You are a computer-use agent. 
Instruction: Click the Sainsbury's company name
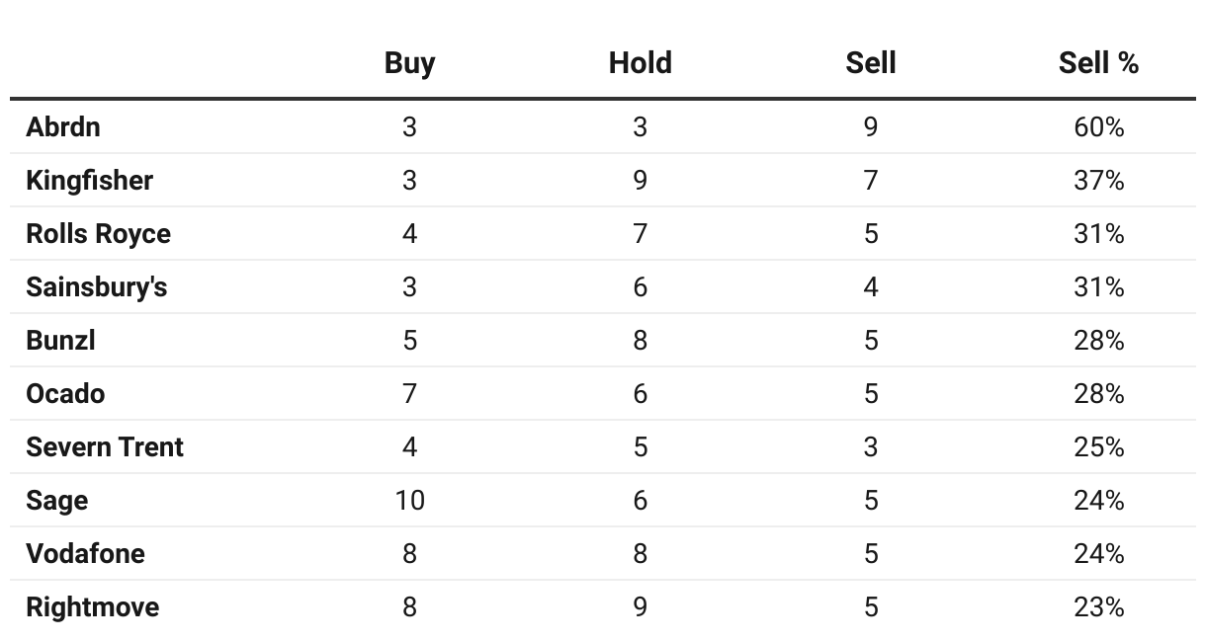pyautogui.click(x=97, y=287)
